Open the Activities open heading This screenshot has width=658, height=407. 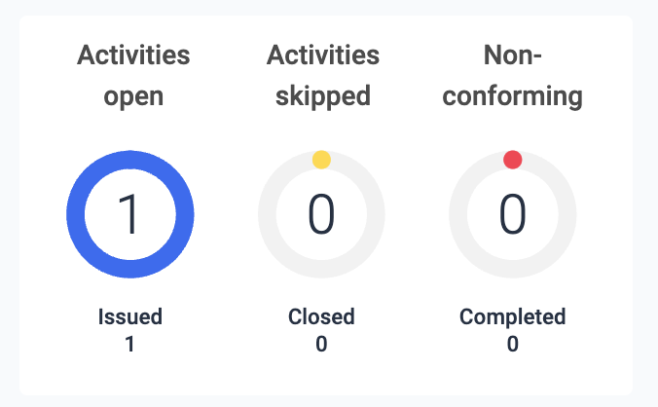click(x=133, y=75)
